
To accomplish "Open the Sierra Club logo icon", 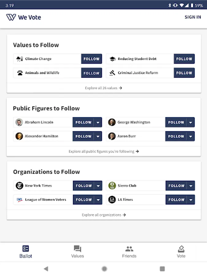I will coord(112,186).
